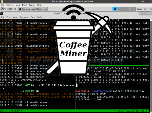The width and height of the screenshot is (152, 113).
Task: Open VirtualBox Machine menu
Action: 10,5
